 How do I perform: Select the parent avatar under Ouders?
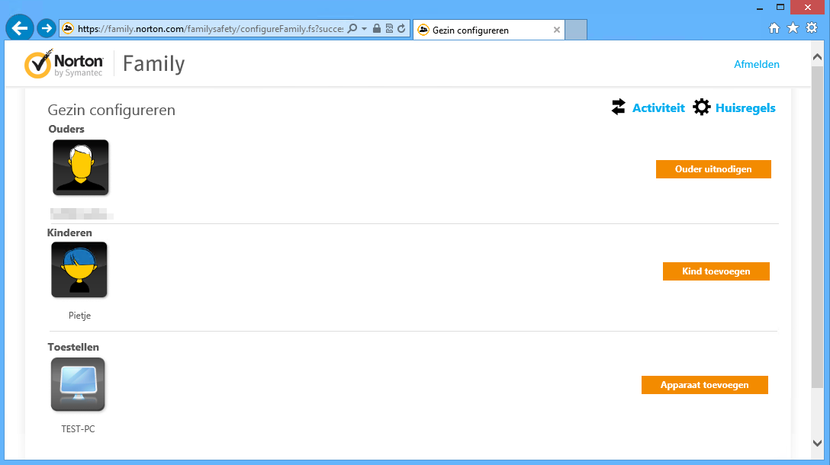click(80, 168)
